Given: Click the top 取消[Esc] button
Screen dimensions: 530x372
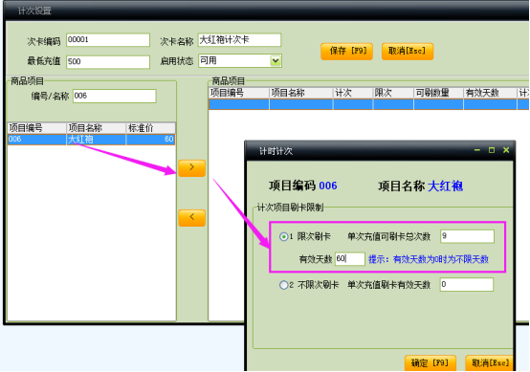Looking at the screenshot, I should [x=408, y=52].
